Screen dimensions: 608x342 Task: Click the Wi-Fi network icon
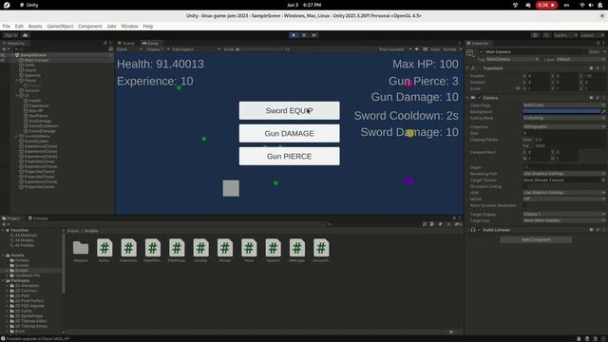tap(582, 5)
